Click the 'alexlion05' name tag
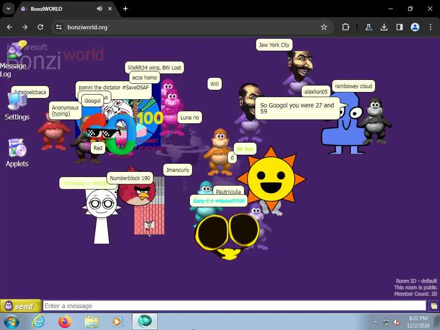 (x=316, y=92)
